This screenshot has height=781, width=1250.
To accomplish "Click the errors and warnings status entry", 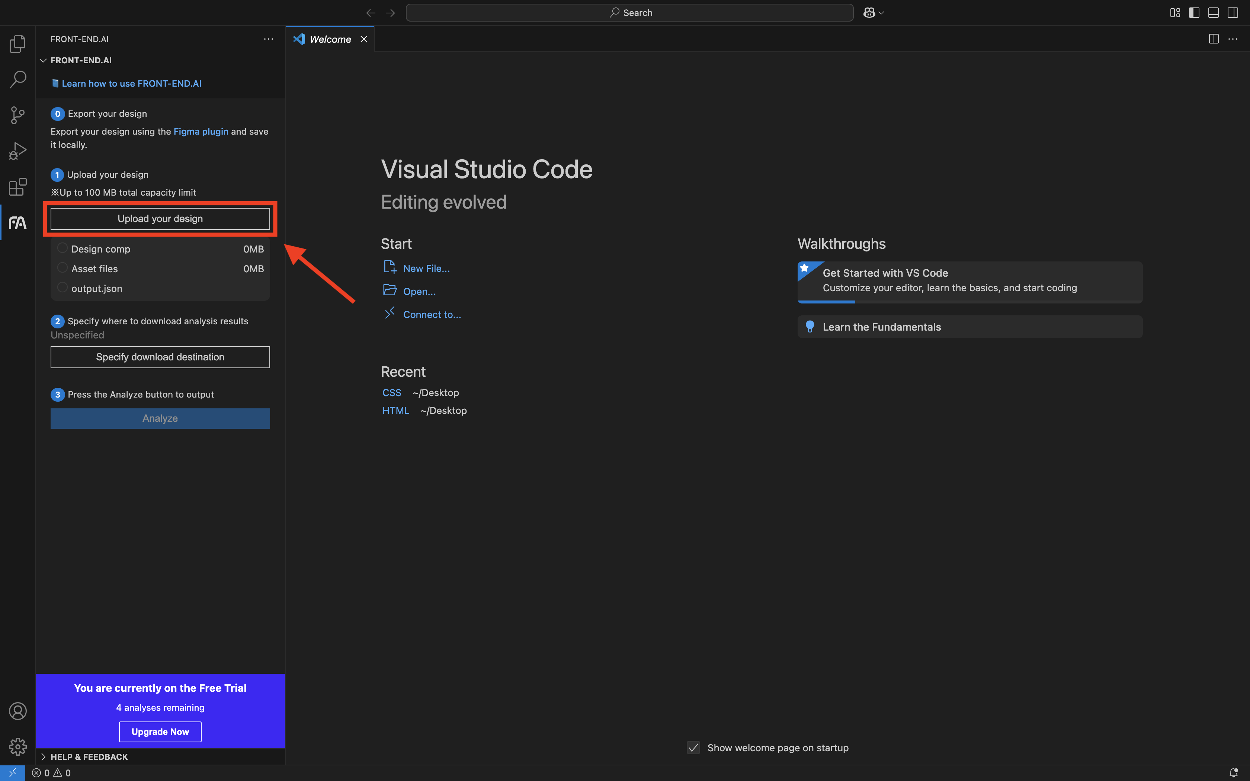I will pyautogui.click(x=51, y=773).
